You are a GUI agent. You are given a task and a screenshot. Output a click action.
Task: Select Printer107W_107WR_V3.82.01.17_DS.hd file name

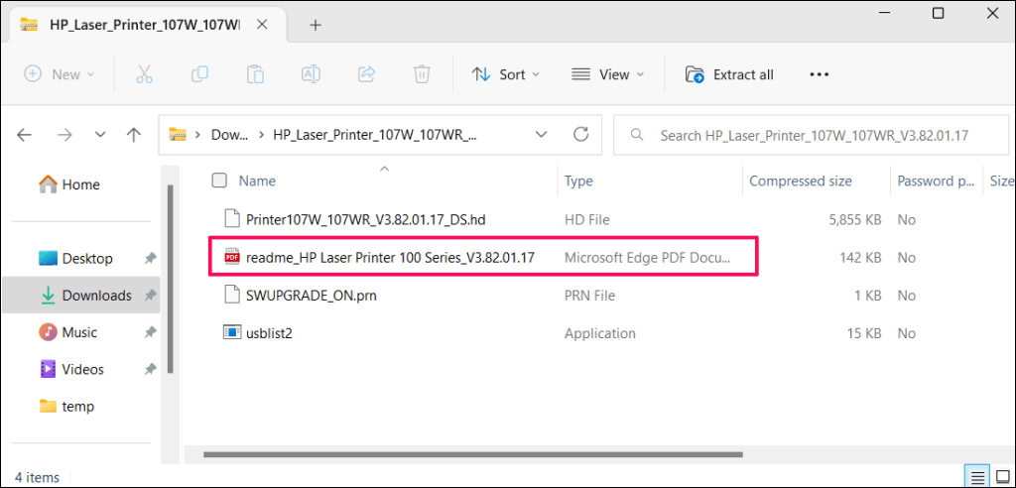366,219
